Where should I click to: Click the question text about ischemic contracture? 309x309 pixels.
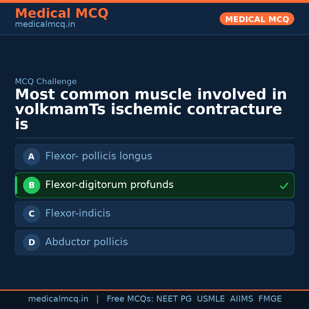(x=151, y=109)
